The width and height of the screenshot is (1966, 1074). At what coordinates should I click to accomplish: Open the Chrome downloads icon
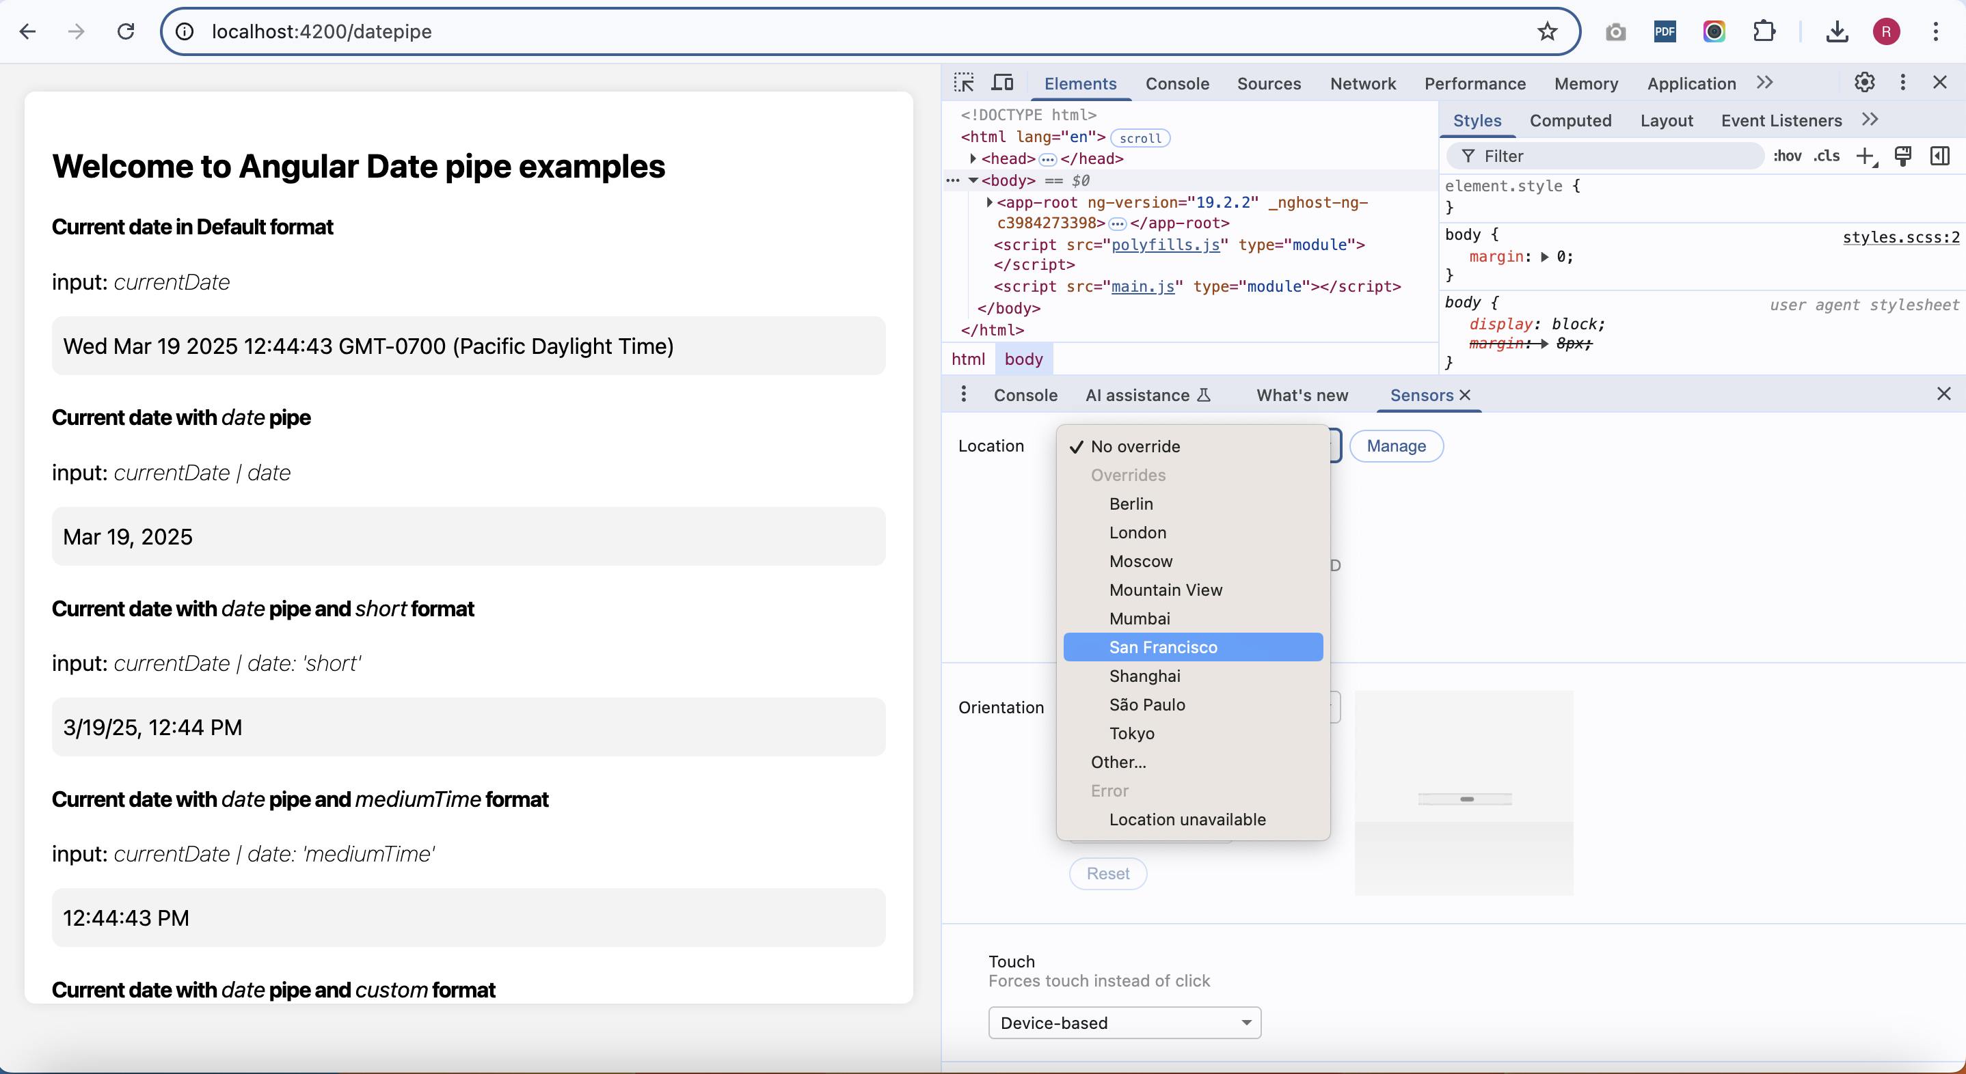pyautogui.click(x=1836, y=31)
